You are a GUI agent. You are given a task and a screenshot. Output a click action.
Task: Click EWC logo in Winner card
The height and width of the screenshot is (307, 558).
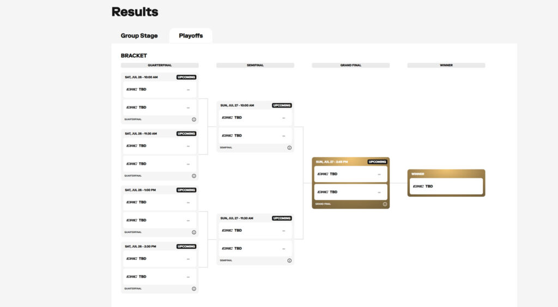(418, 186)
